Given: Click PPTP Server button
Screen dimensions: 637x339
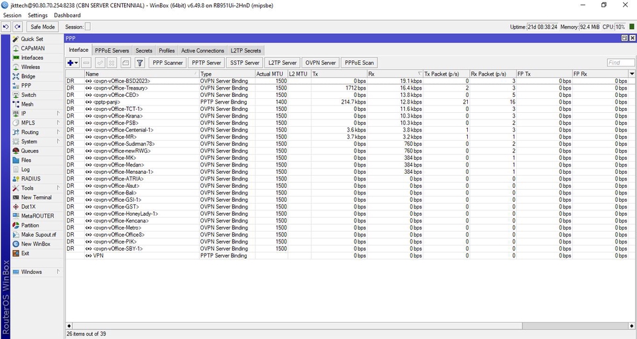Looking at the screenshot, I should (x=206, y=63).
